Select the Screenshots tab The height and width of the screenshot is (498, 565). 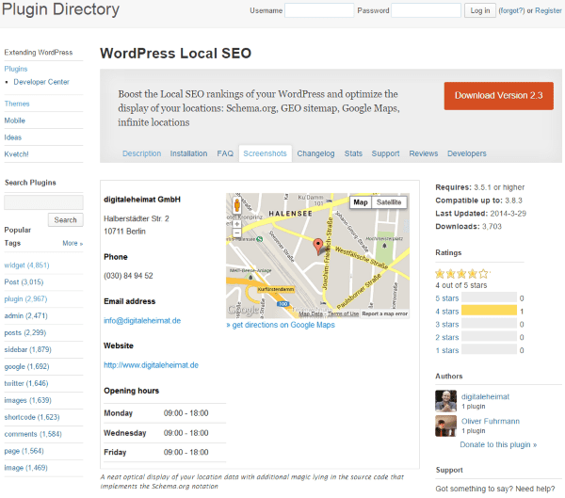click(x=265, y=153)
